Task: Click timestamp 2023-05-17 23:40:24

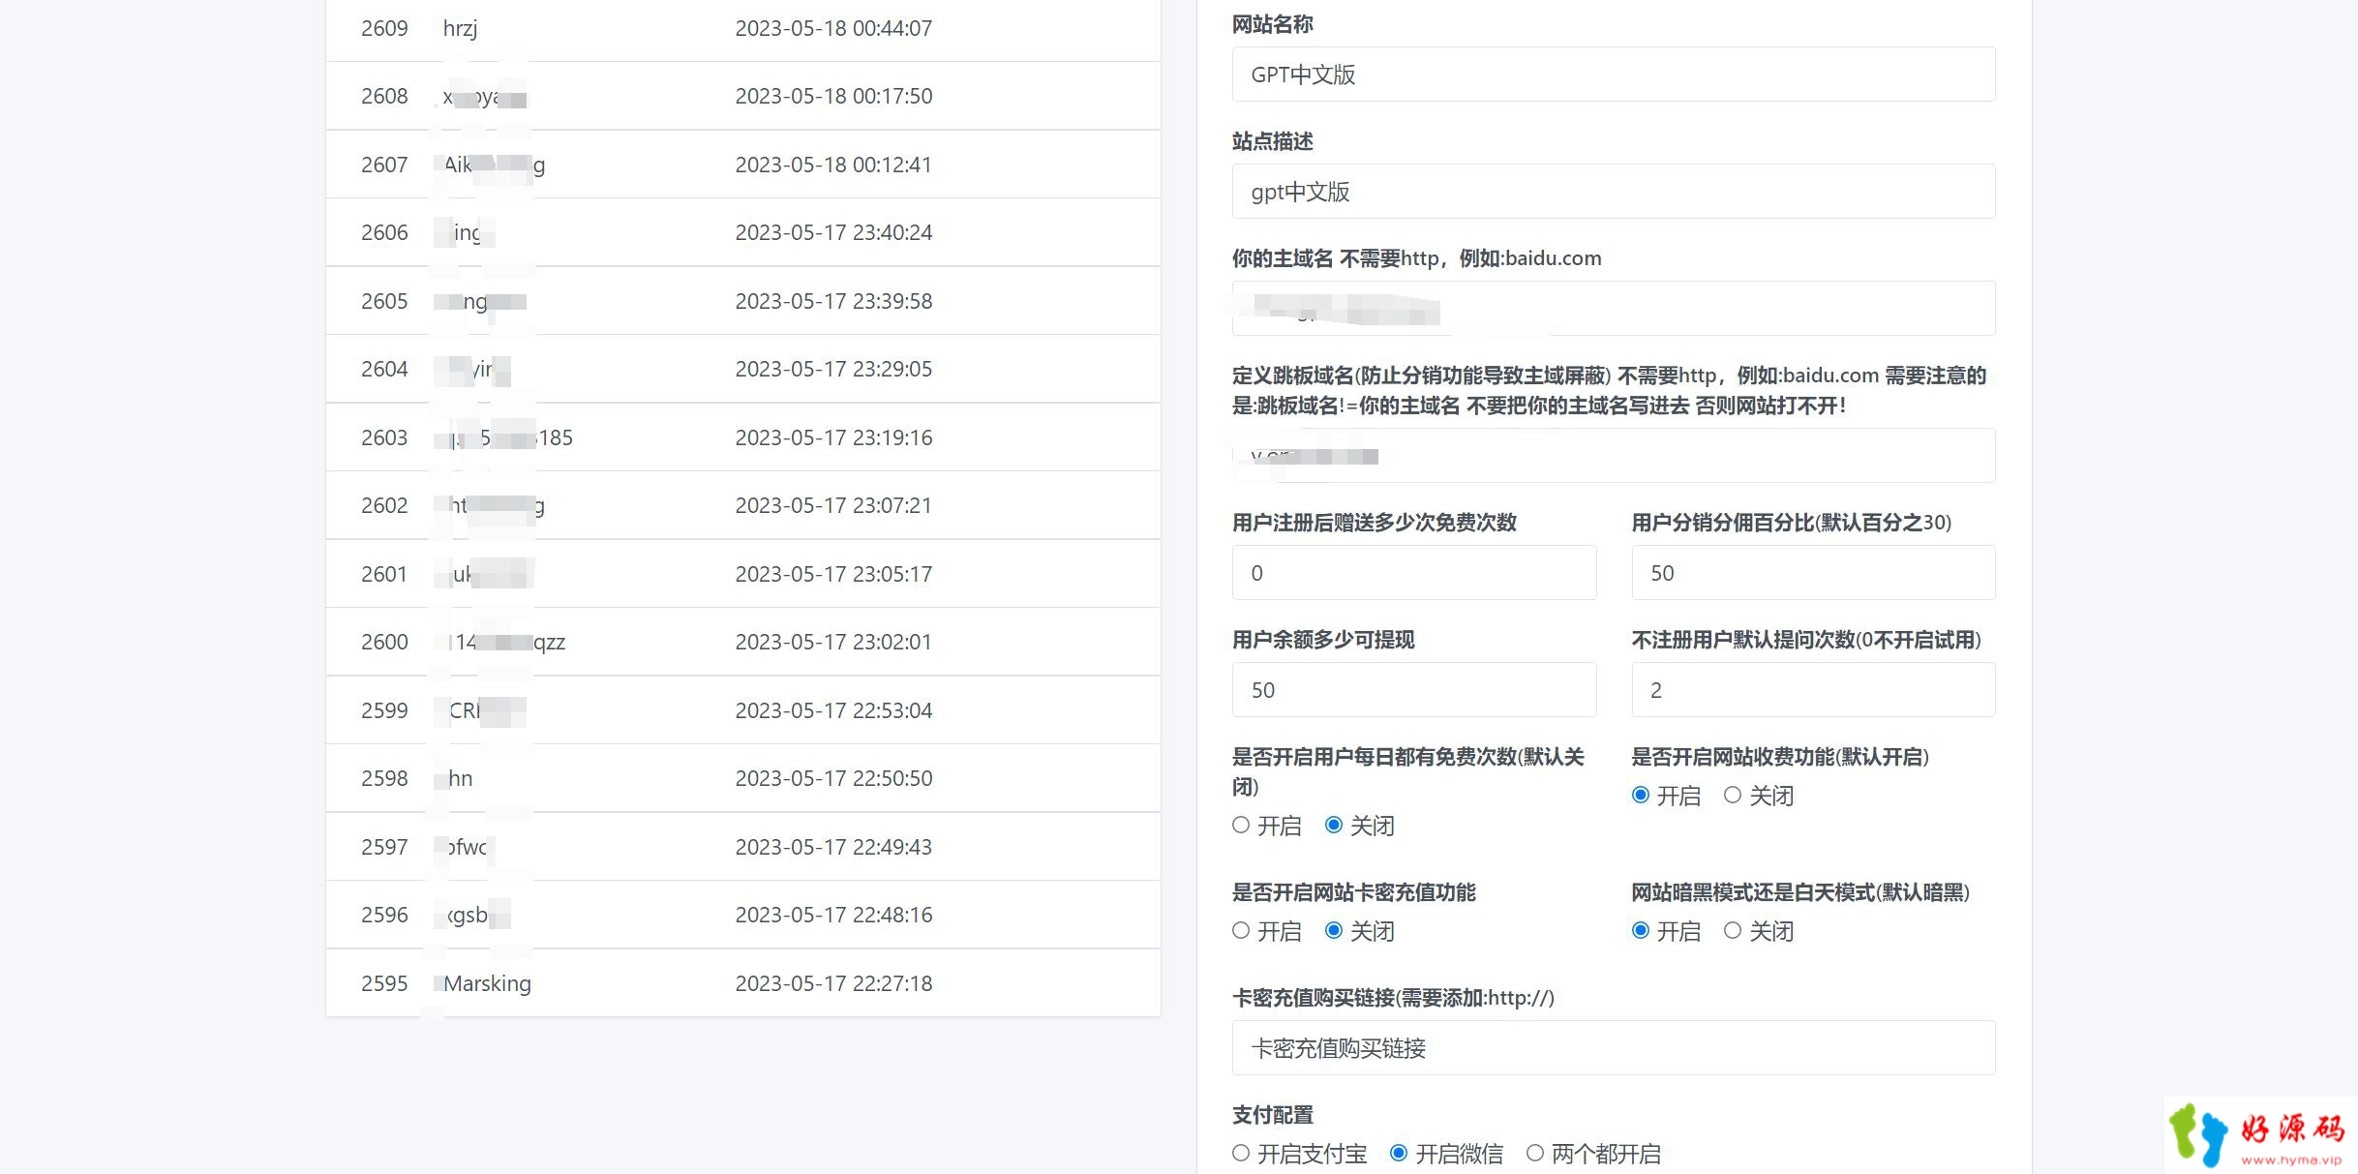Action: [833, 233]
